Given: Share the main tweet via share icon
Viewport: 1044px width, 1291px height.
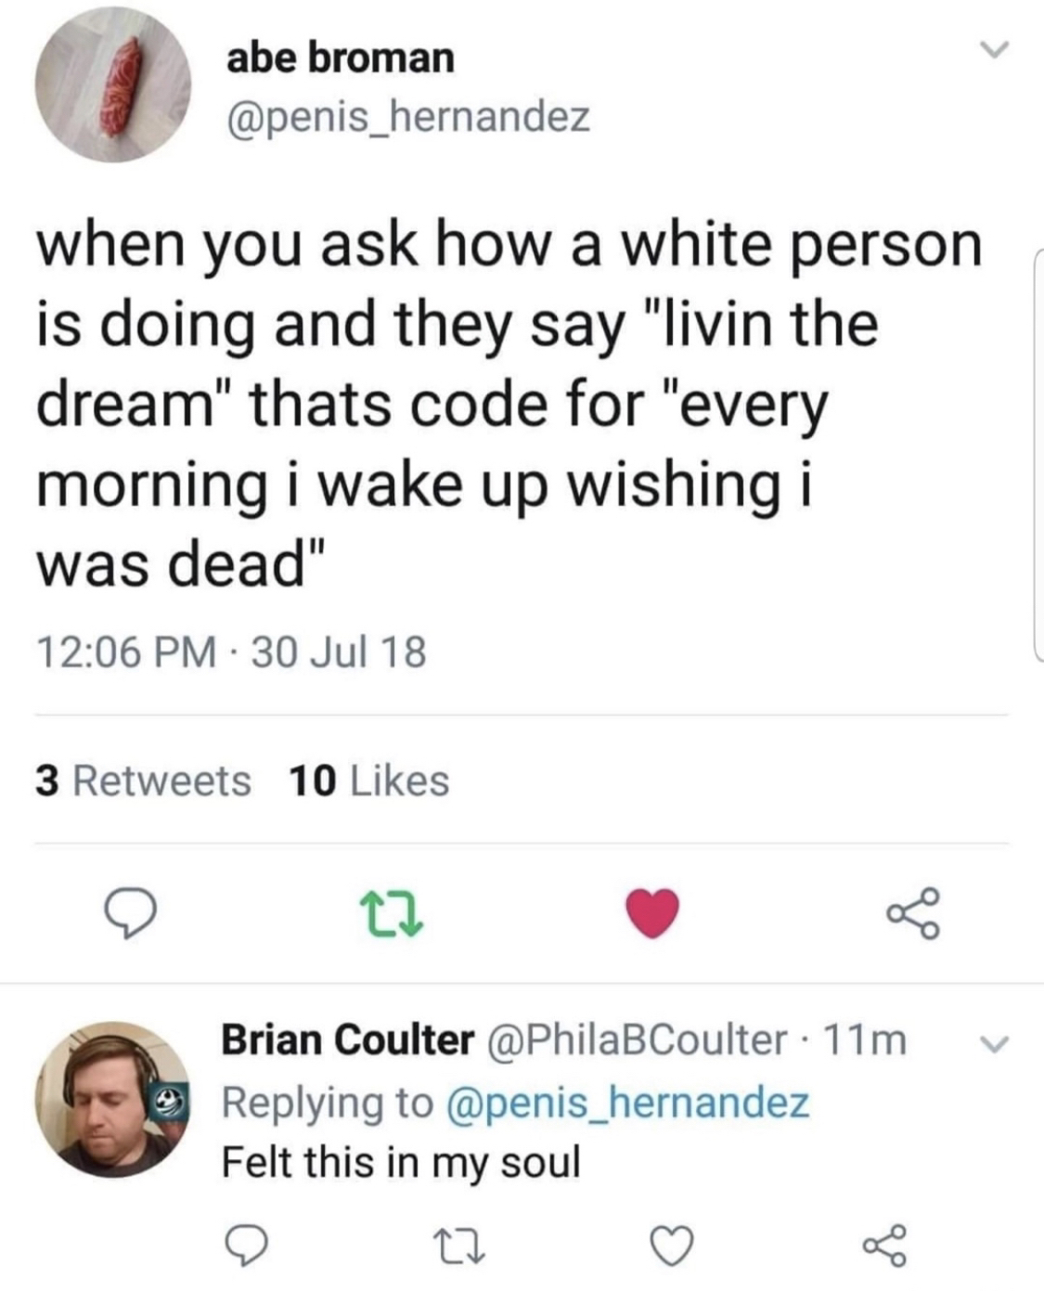Looking at the screenshot, I should point(913,912).
